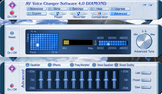Adjust the tenth equalizer band slider
The height and width of the screenshot is (94, 162).
point(114,80)
